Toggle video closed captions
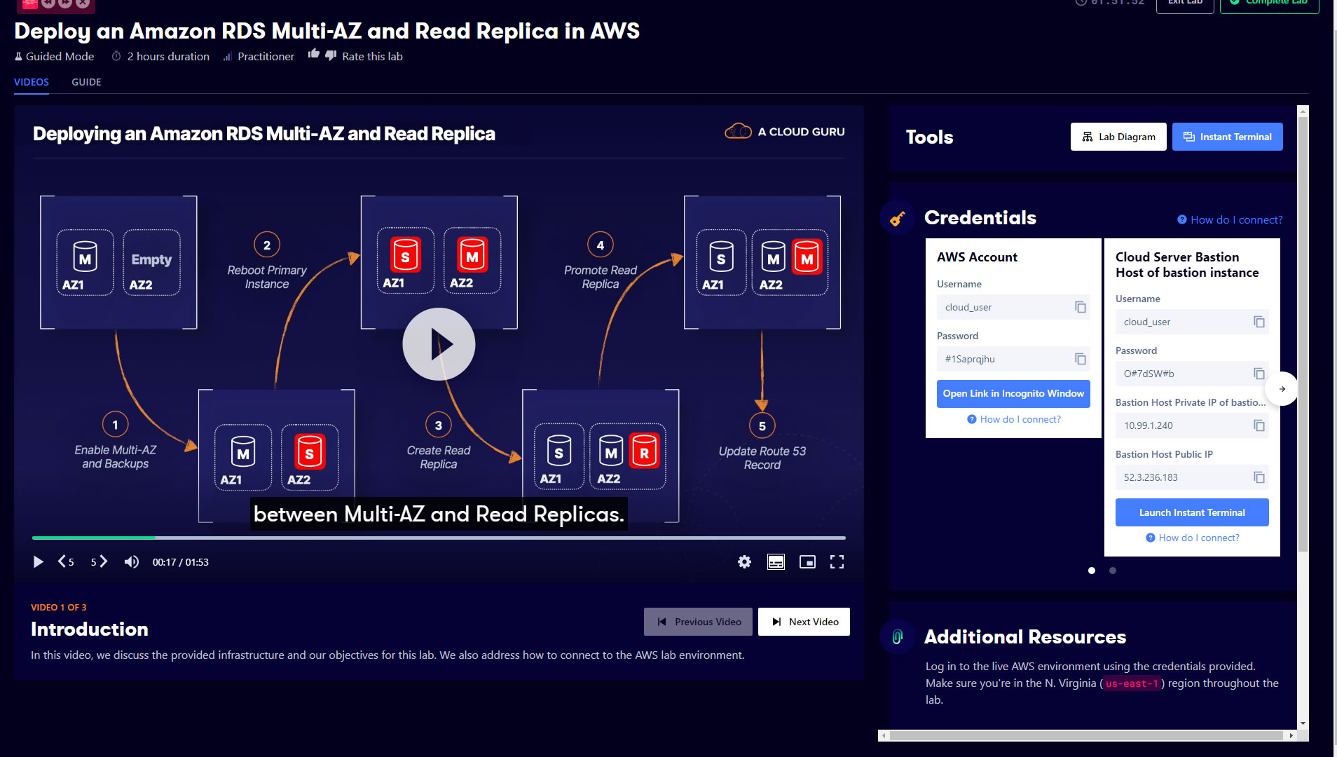The height and width of the screenshot is (757, 1337). click(x=776, y=561)
